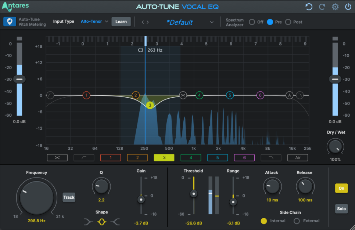Select the Air band node labeled A

pos(289,95)
